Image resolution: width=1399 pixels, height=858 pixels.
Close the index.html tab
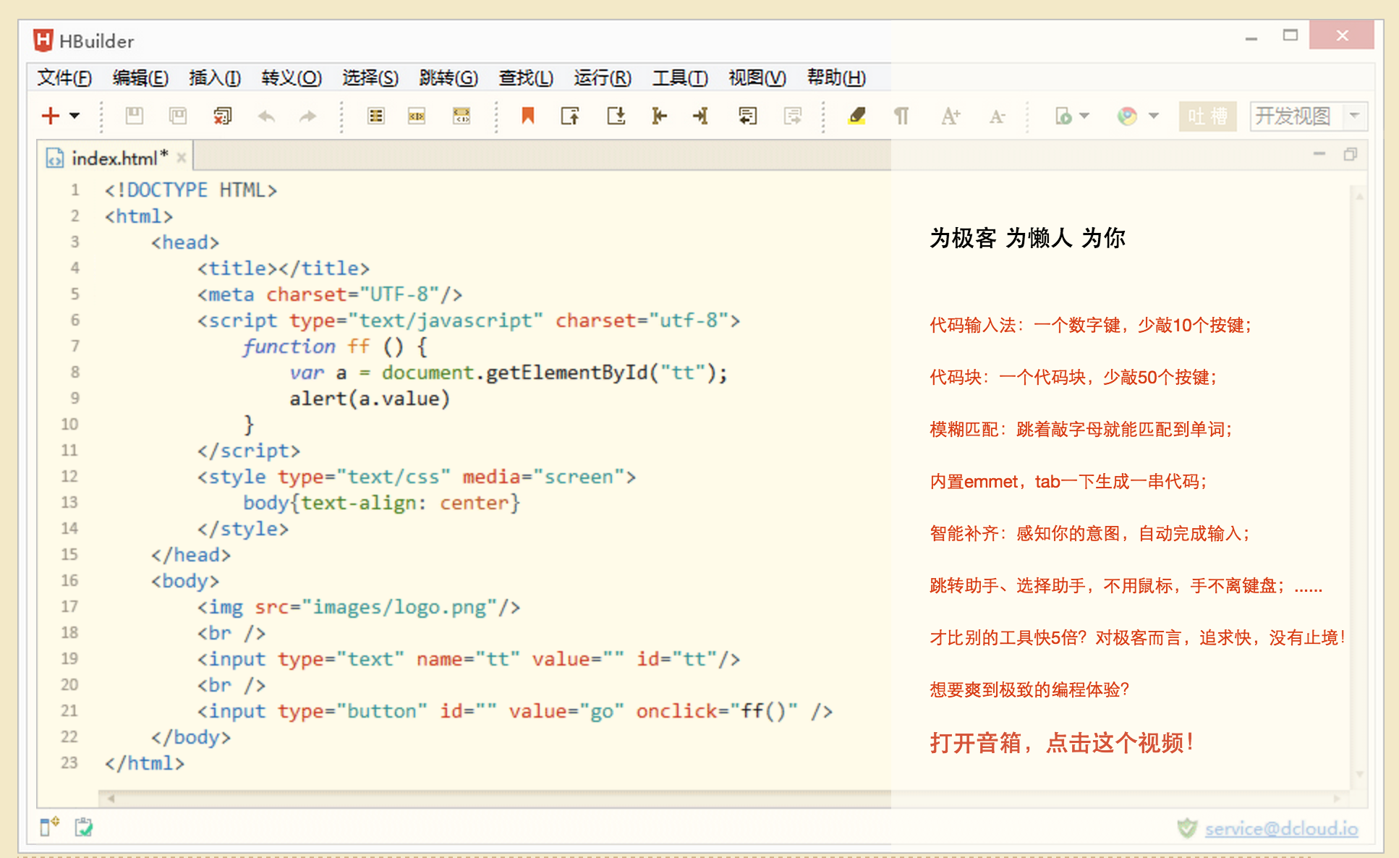182,158
